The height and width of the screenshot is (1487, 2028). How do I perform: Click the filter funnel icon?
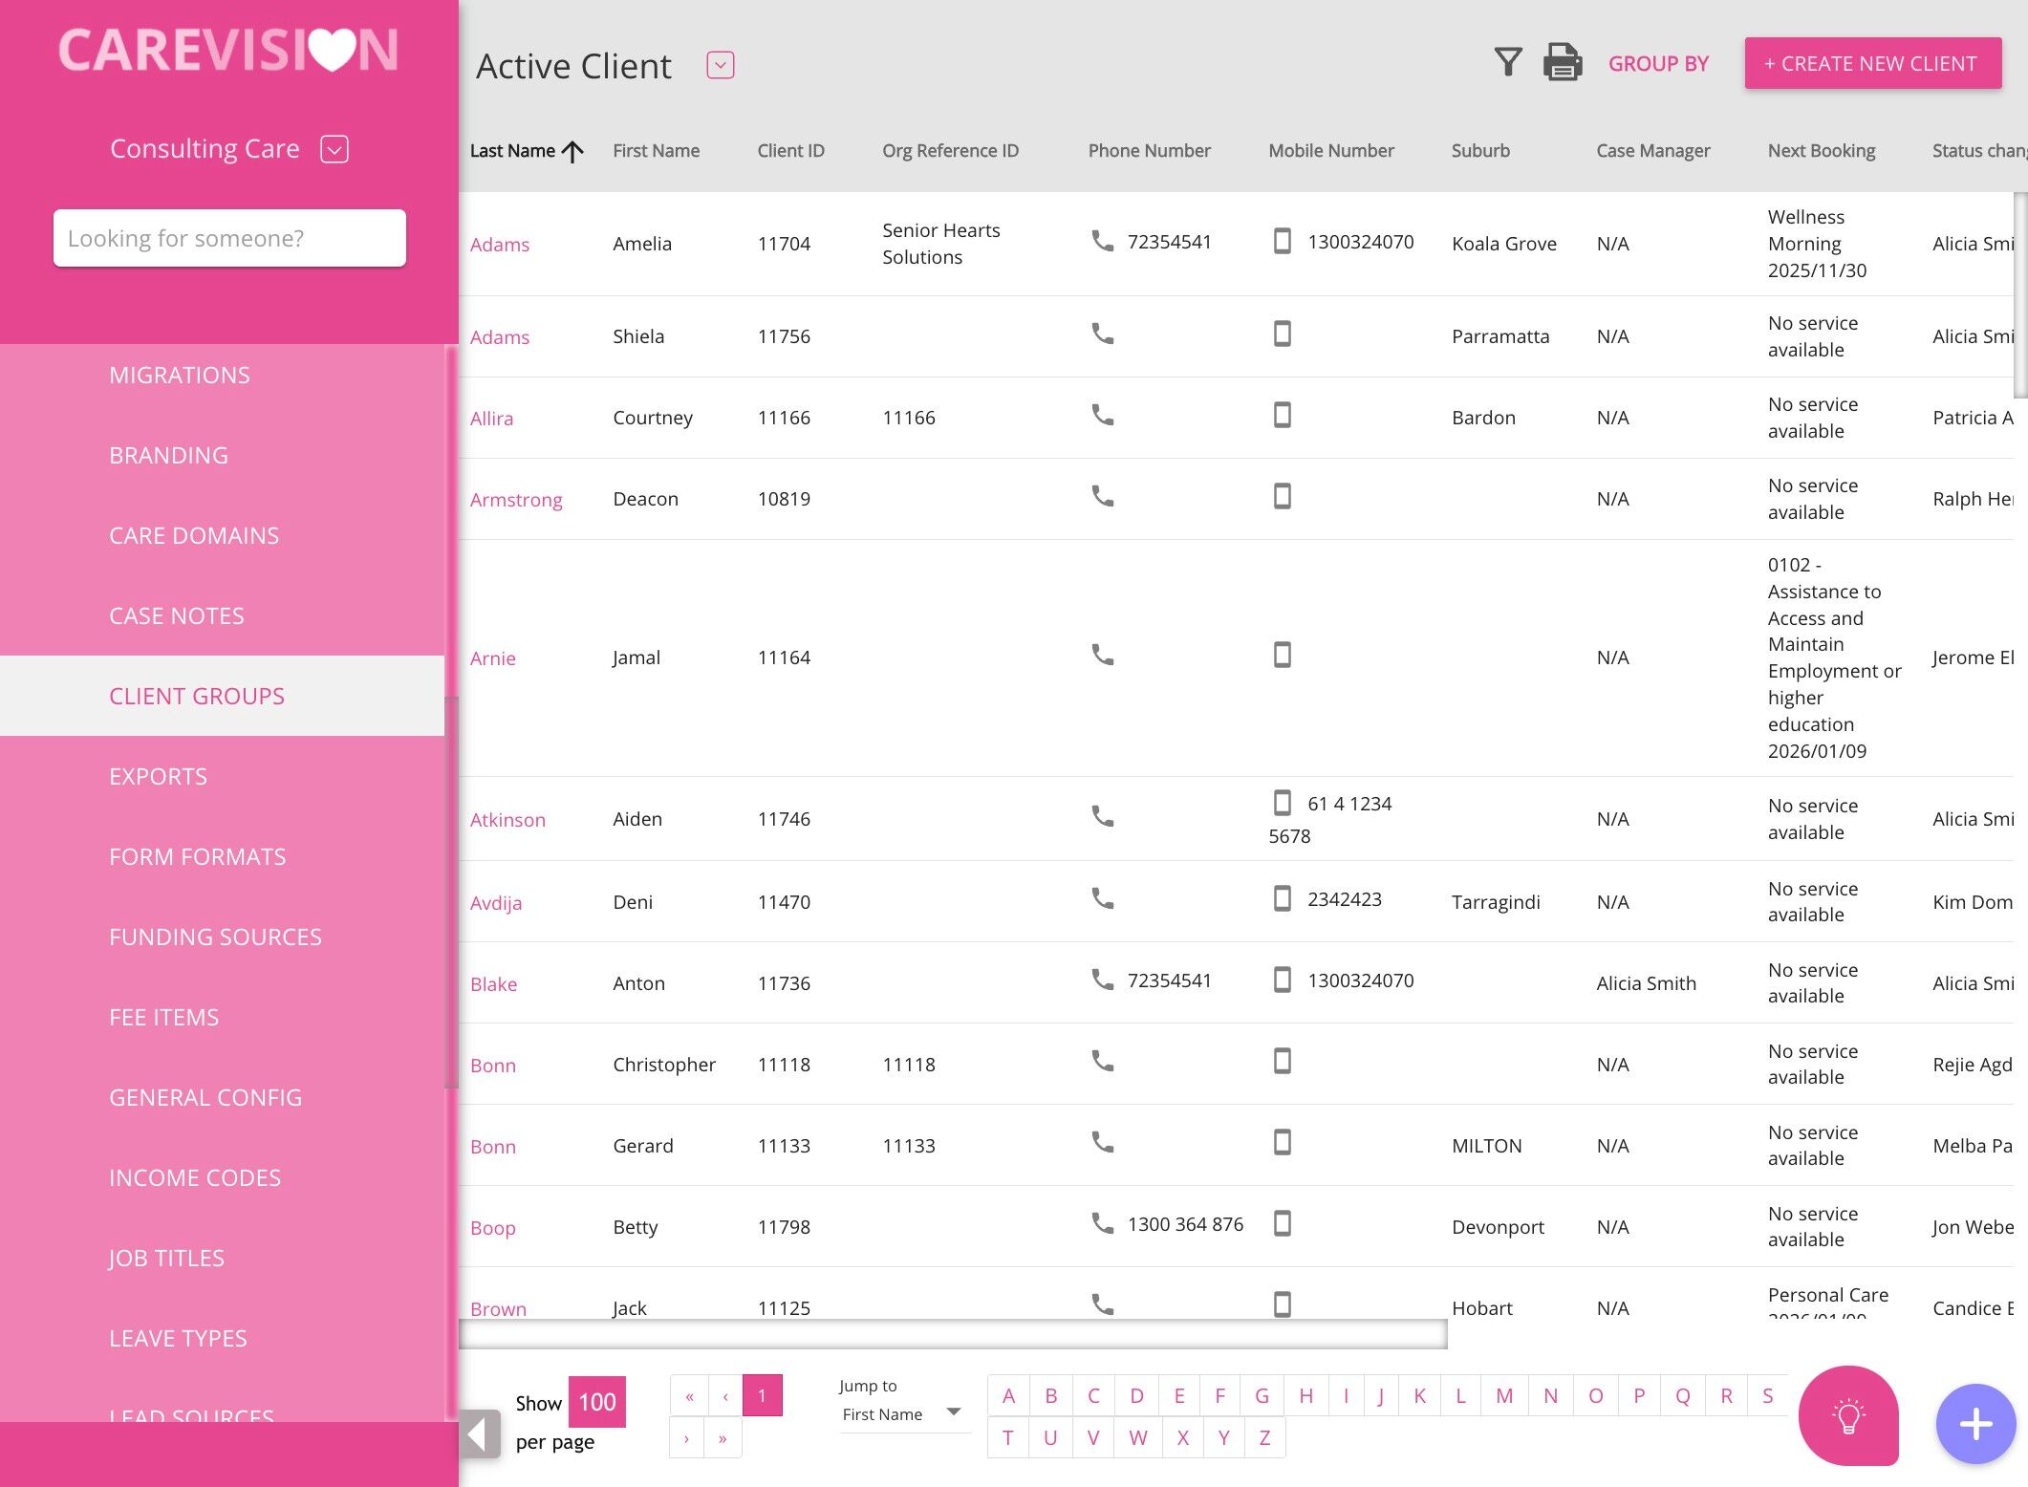tap(1507, 63)
